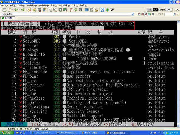This screenshot has width=180, height=135.
Task: Select the FB_doc board row
Action: [87, 94]
